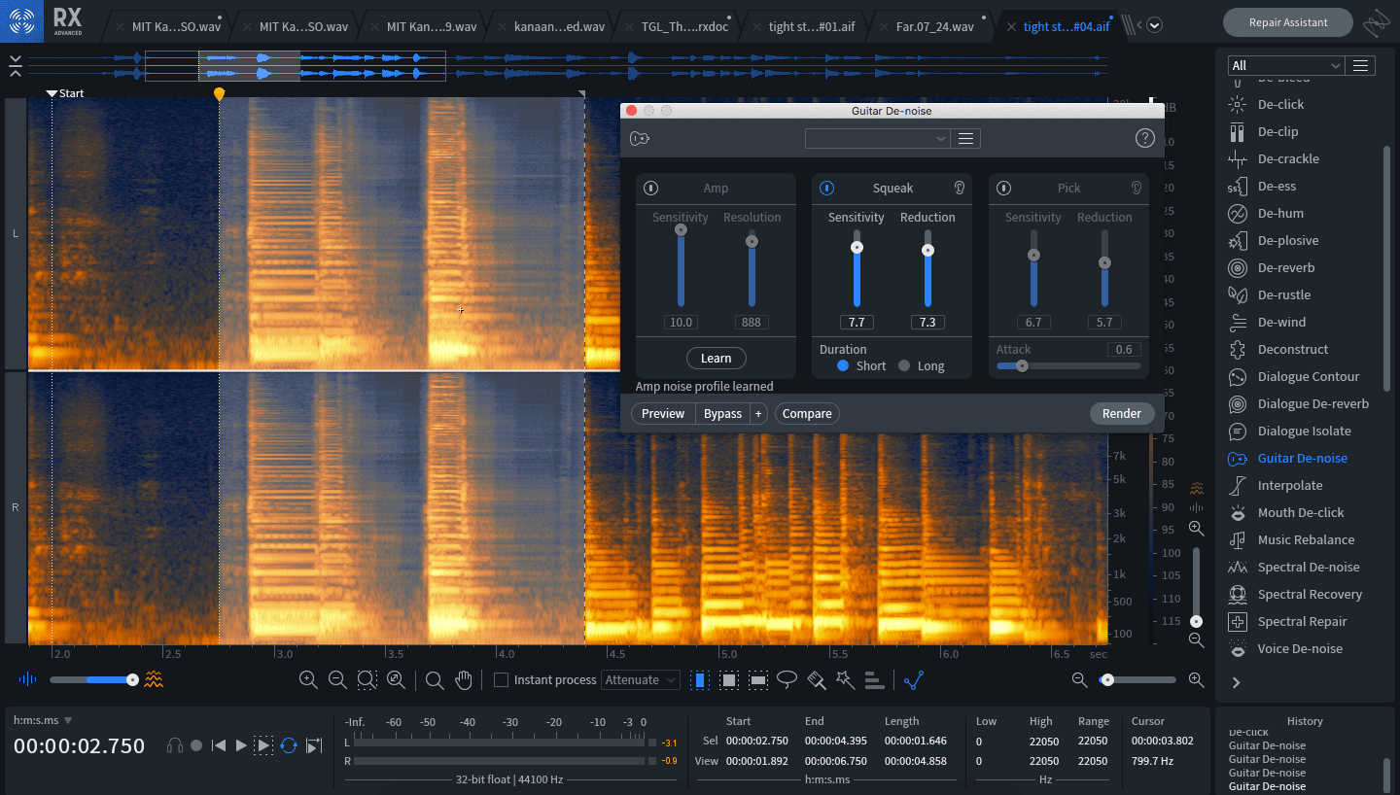Open the Guitar De-noise help icon

[1144, 138]
